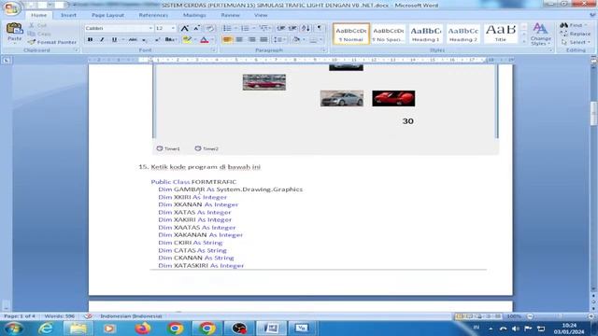The height and width of the screenshot is (336, 598).
Task: Click the Copy command
Action: 39,34
